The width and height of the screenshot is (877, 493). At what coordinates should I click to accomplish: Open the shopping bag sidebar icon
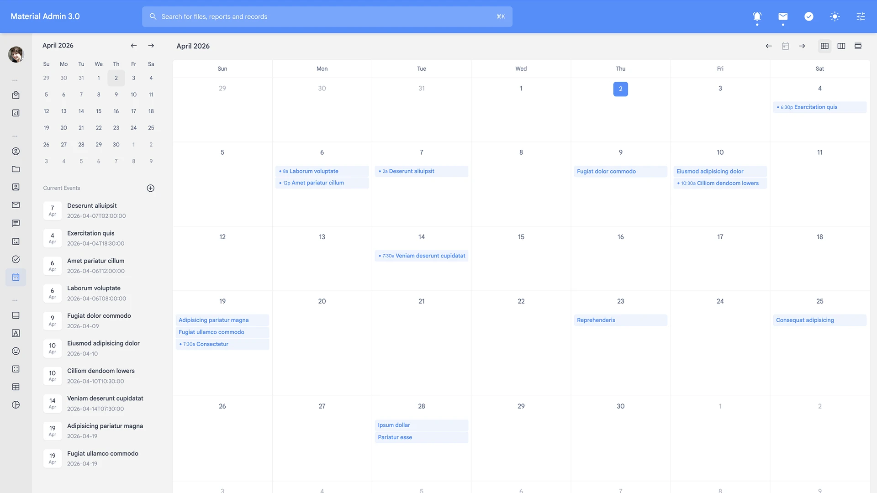pyautogui.click(x=16, y=95)
